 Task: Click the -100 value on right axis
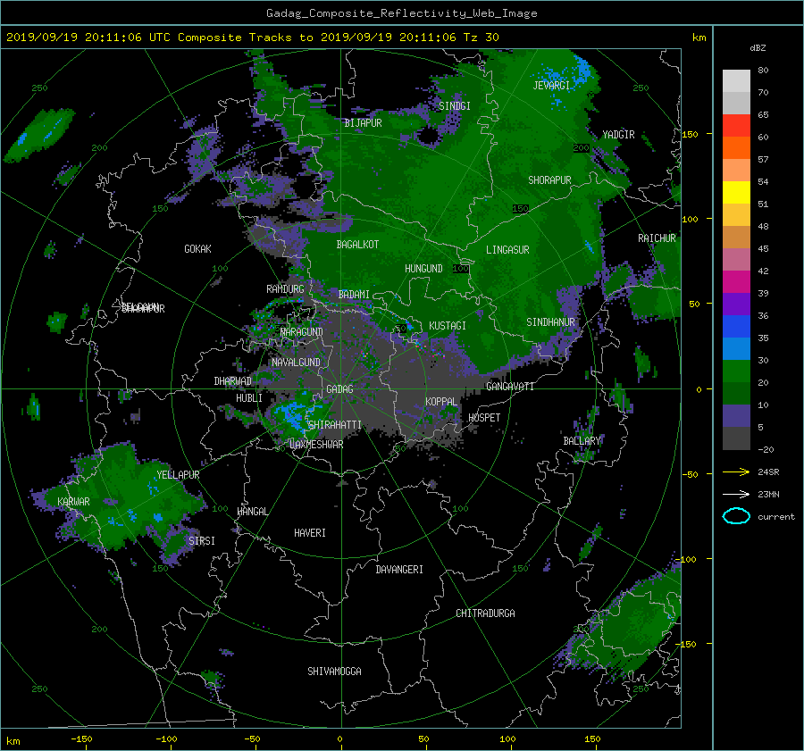(x=687, y=559)
